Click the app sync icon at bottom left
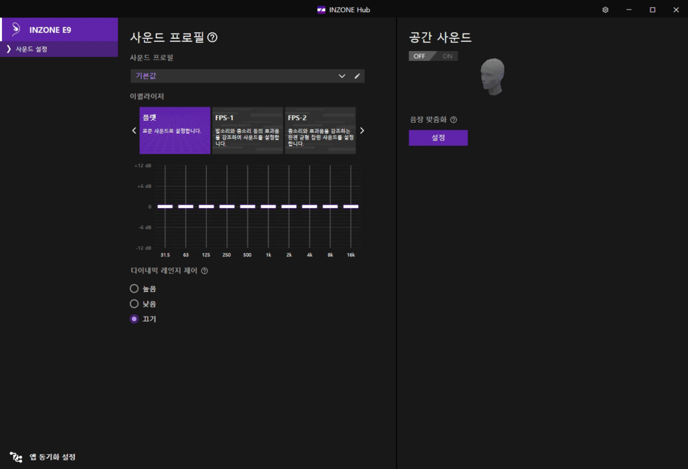The width and height of the screenshot is (688, 469). [x=16, y=457]
